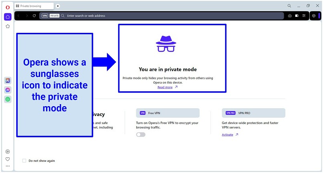Open a new tab with plus button
This screenshot has width=323, height=173.
click(x=58, y=6)
